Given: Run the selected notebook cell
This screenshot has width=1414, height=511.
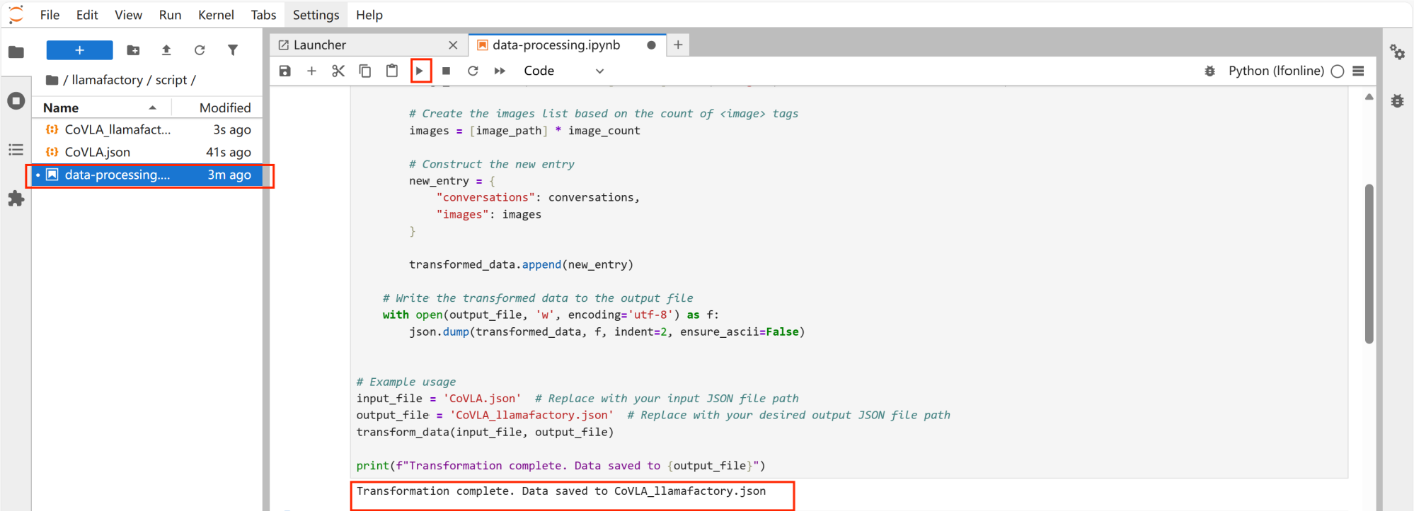Looking at the screenshot, I should pos(420,71).
